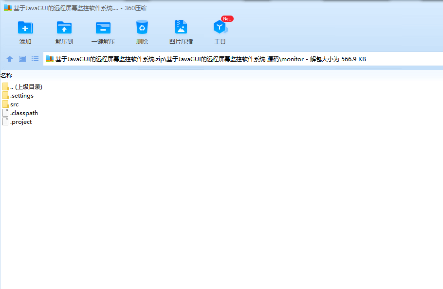Click the 一键解压 one-click extract icon

tap(103, 28)
